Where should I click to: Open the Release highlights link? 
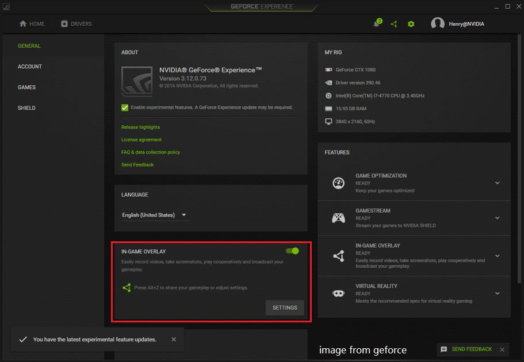point(140,127)
